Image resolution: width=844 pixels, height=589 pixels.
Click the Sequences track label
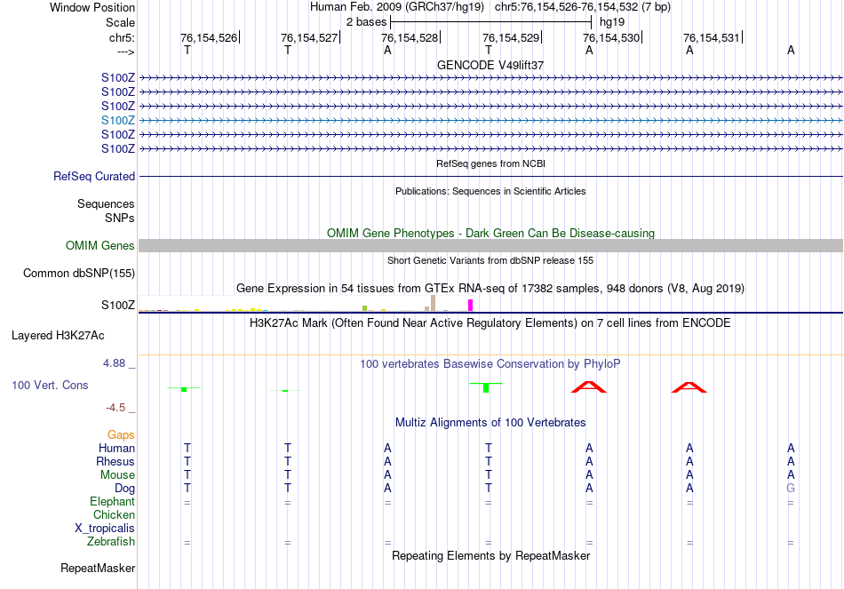point(106,203)
